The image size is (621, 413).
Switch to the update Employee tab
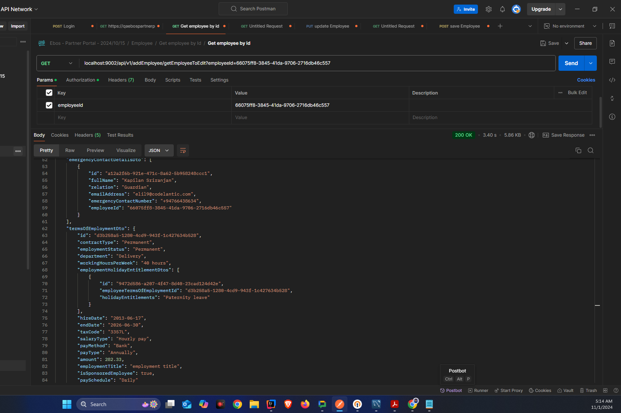point(332,26)
